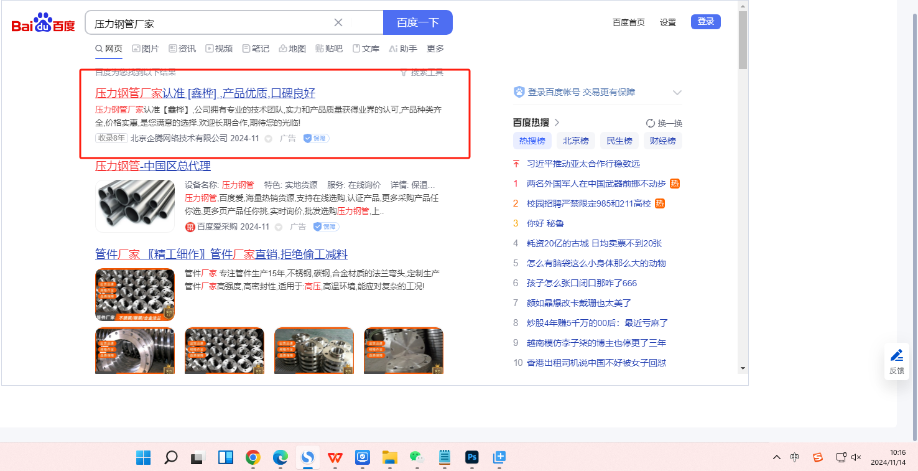The width and height of the screenshot is (918, 471).
Task: Click the steel pipes thumbnail image
Action: click(x=135, y=206)
